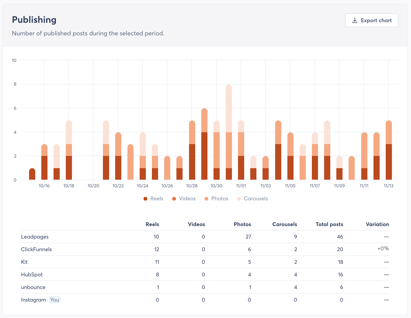411x318 pixels.
Task: Click the Videos column header
Action: coord(197,224)
